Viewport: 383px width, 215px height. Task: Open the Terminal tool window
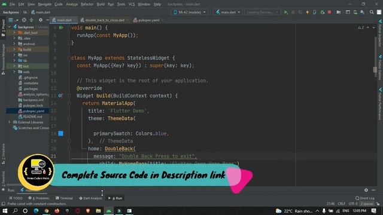pyautogui.click(x=64, y=198)
